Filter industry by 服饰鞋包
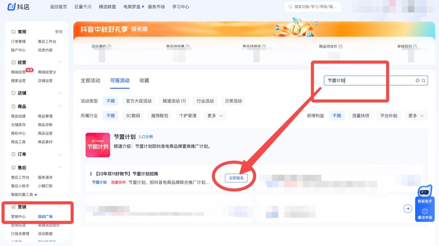The height and width of the screenshot is (246, 439). point(160,116)
